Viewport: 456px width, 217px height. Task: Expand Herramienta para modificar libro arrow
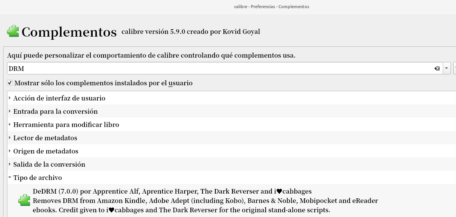pos(10,125)
